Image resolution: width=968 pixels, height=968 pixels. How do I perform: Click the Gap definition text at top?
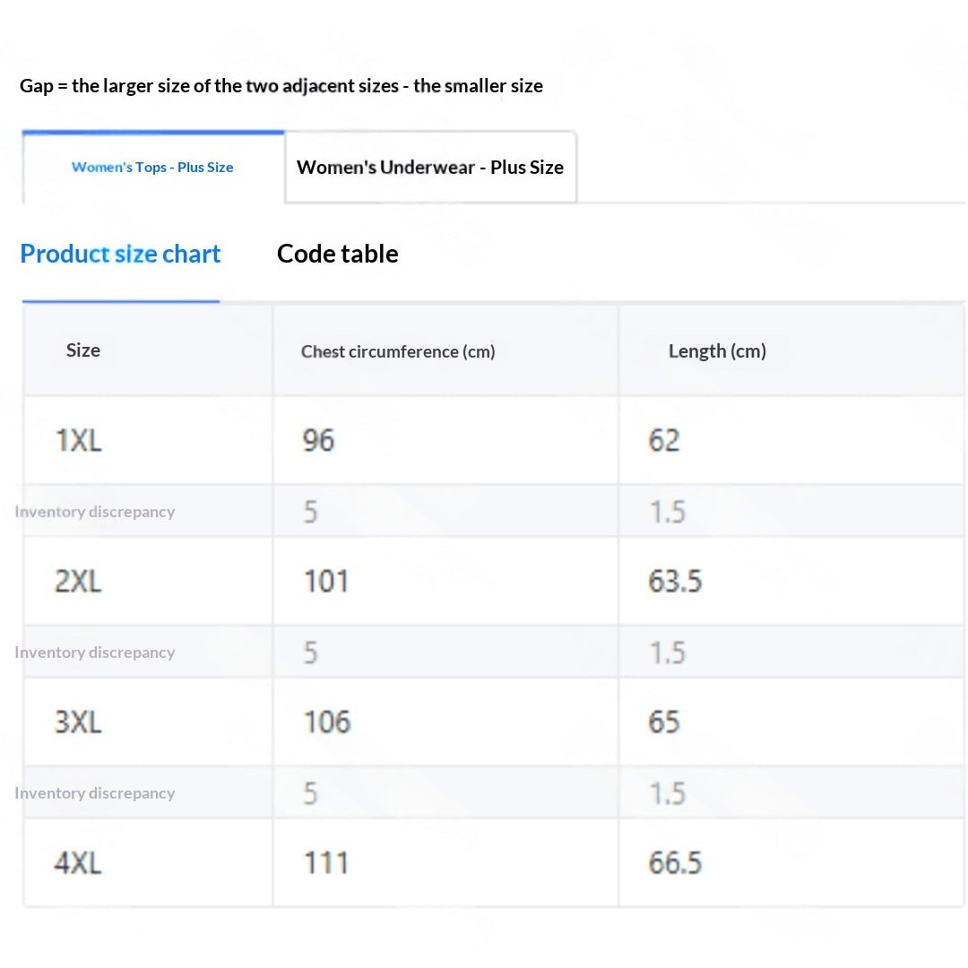281,86
